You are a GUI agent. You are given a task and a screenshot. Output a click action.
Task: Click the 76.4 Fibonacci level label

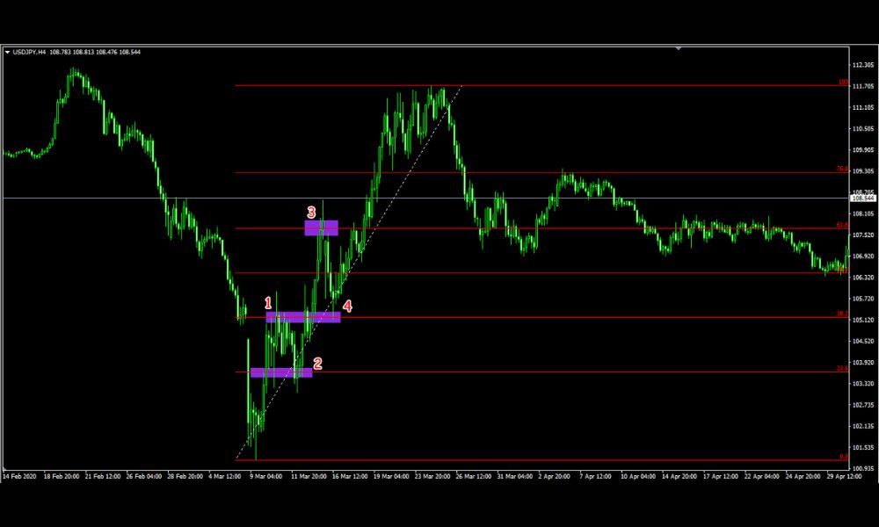(841, 169)
